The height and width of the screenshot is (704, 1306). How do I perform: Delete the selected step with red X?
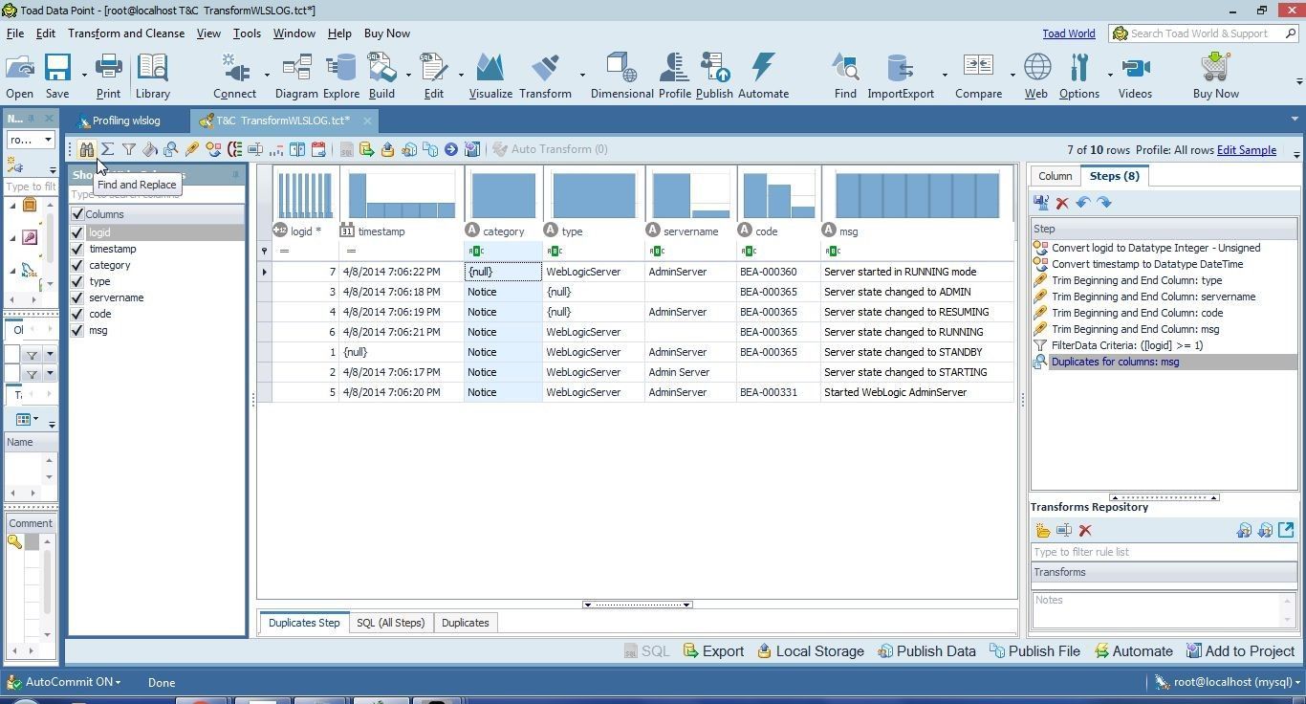tap(1062, 203)
